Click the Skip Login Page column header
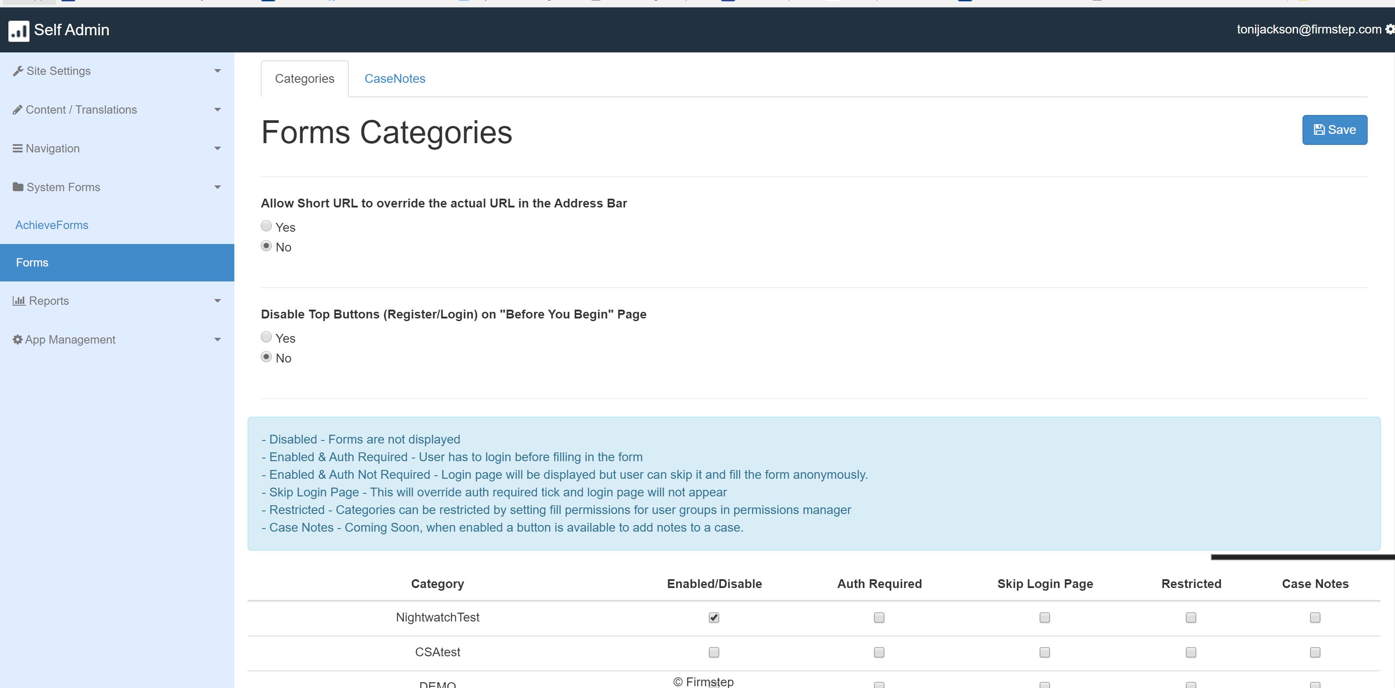The image size is (1395, 688). 1045,584
